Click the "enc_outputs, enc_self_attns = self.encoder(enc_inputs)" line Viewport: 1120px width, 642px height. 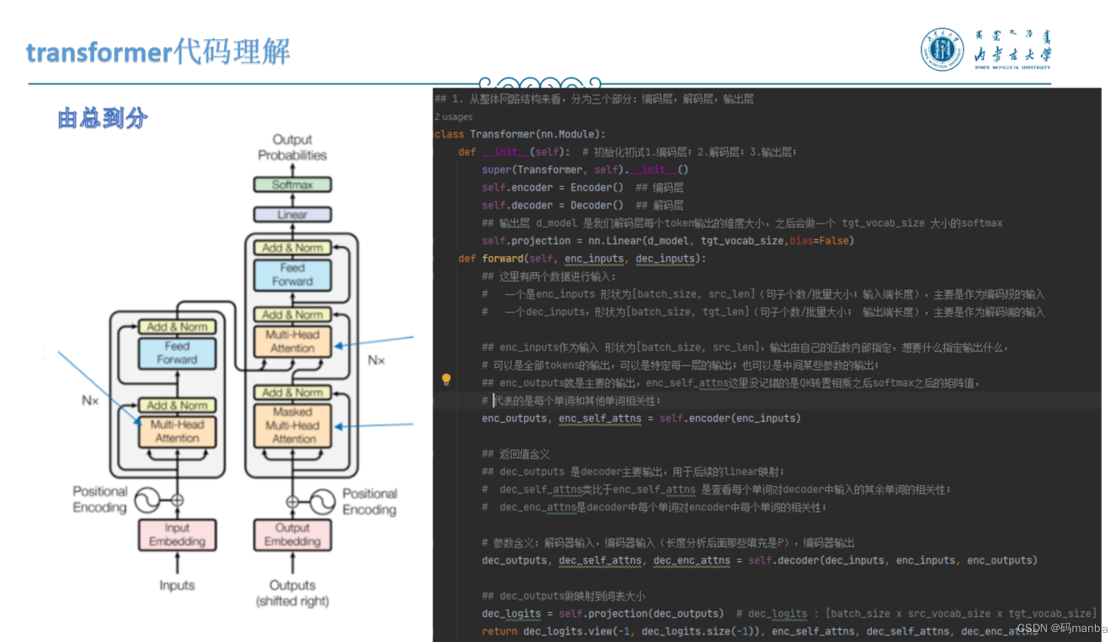641,418
